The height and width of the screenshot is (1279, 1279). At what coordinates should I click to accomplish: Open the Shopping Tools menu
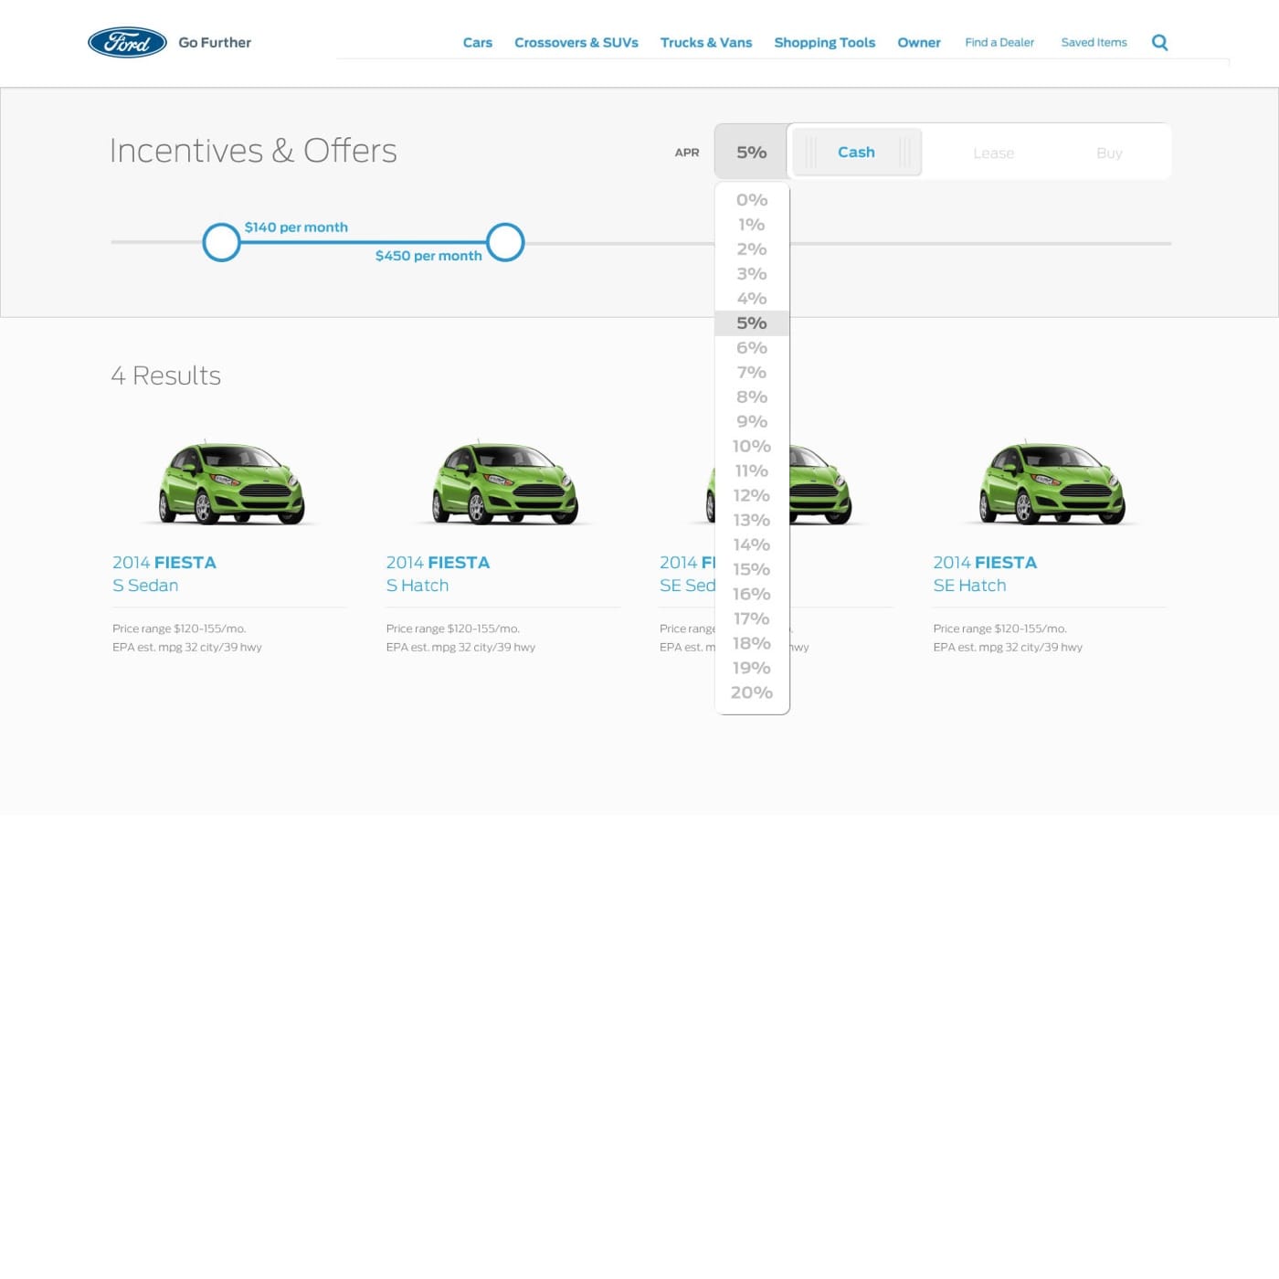point(824,42)
